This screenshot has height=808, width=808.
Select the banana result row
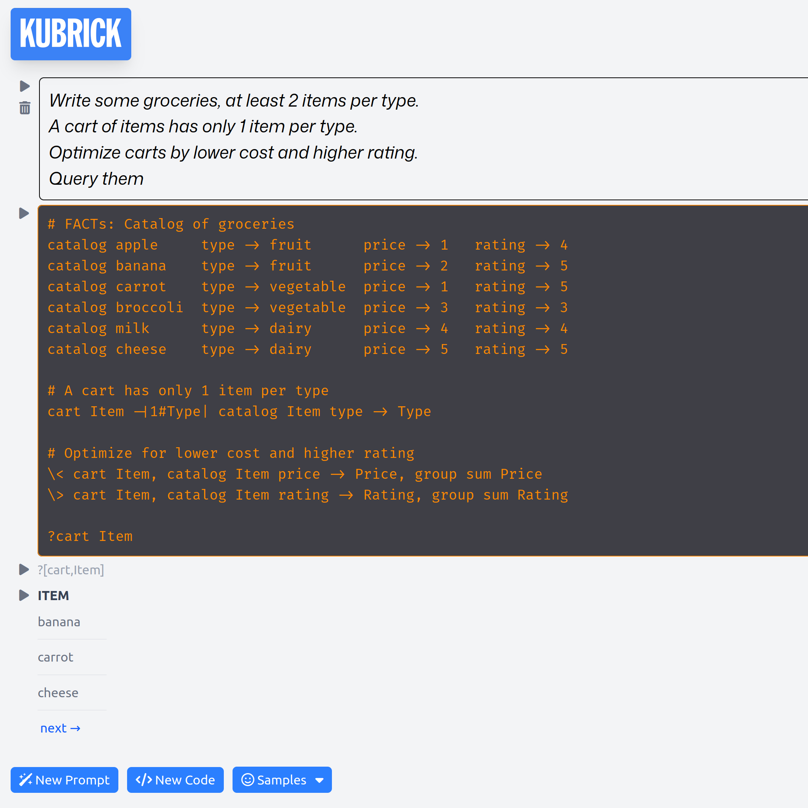click(x=59, y=622)
